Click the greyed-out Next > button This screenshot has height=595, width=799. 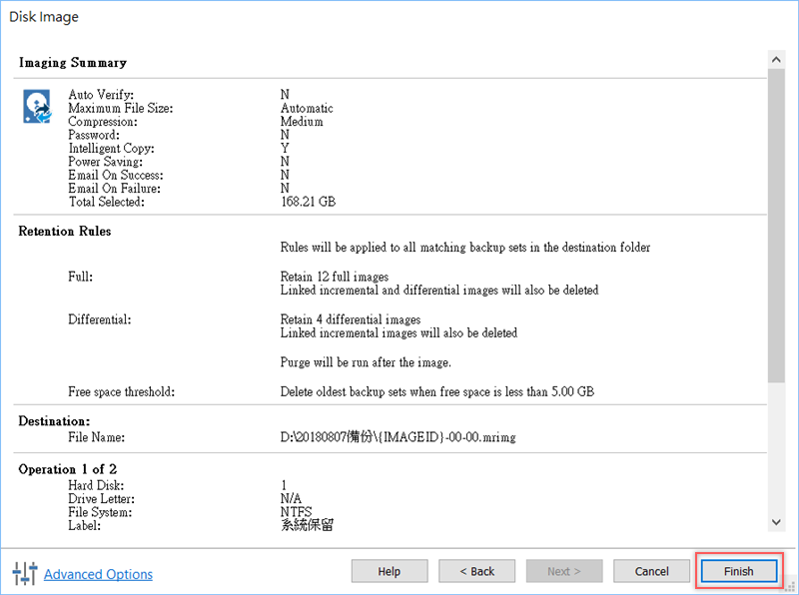click(x=564, y=571)
